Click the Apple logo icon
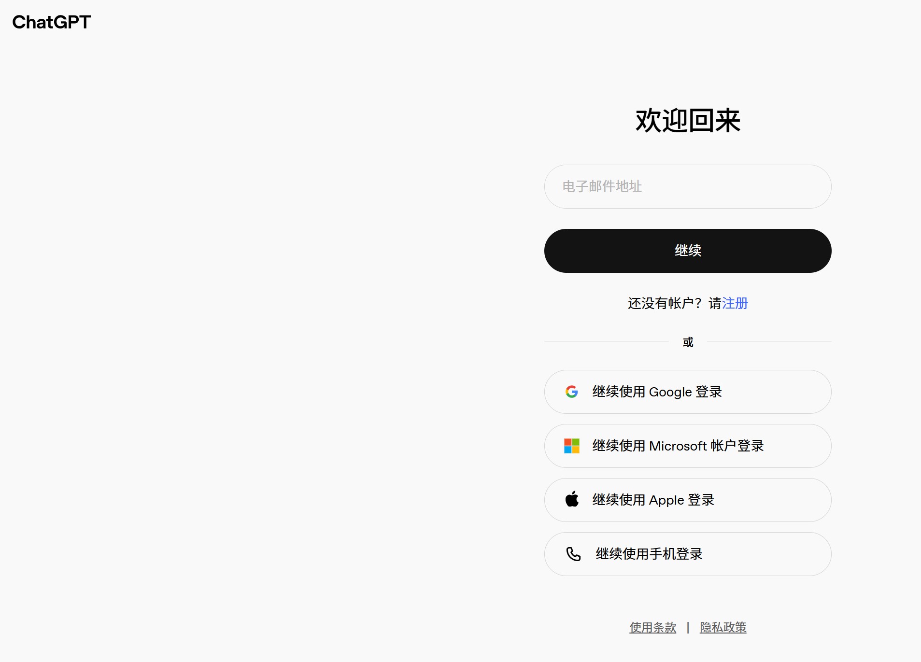Image resolution: width=921 pixels, height=662 pixels. (572, 499)
